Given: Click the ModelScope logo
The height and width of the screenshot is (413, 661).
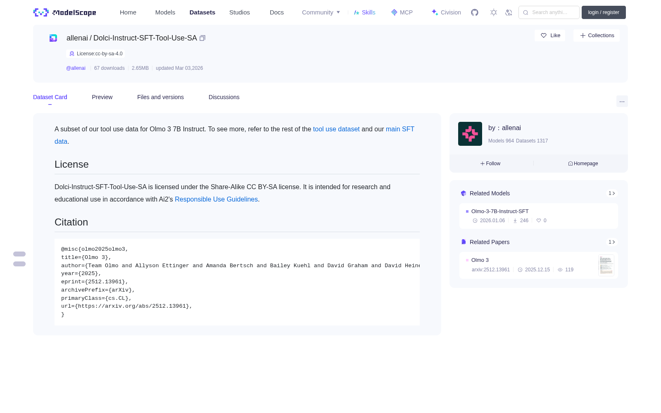Looking at the screenshot, I should click(65, 12).
